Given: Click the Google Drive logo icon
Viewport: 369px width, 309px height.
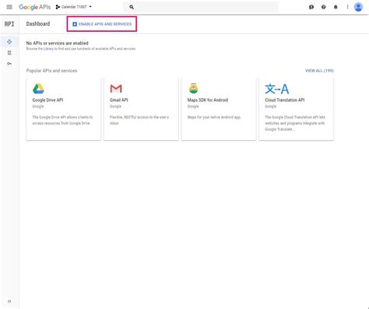Looking at the screenshot, I should (x=38, y=89).
